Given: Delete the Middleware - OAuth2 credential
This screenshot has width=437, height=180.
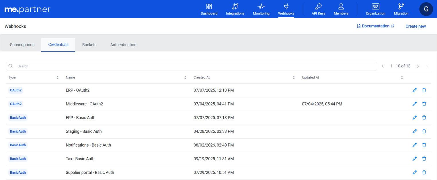Looking at the screenshot, I should point(424,104).
